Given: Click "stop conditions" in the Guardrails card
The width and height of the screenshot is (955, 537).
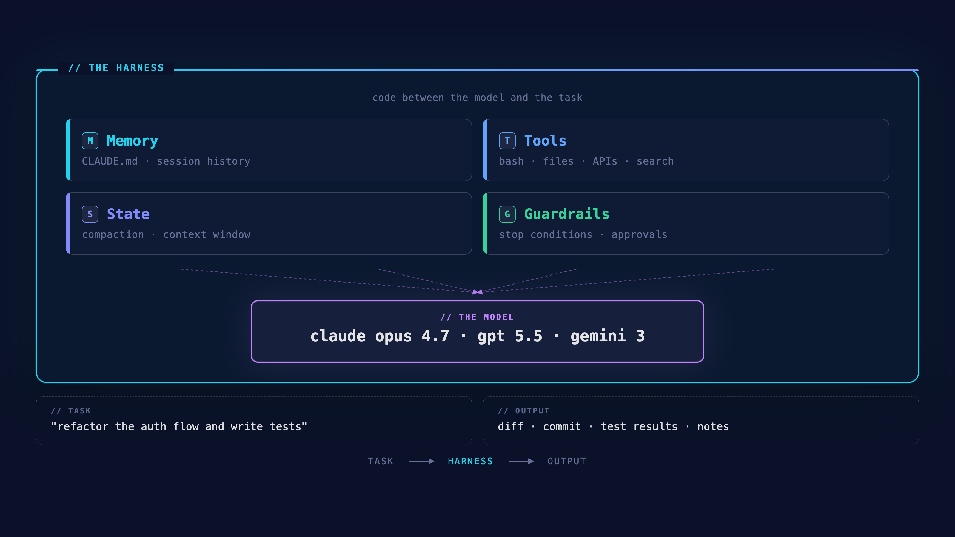Looking at the screenshot, I should click(x=546, y=235).
